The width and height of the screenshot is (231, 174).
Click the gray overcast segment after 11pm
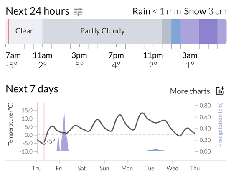pos(167,31)
